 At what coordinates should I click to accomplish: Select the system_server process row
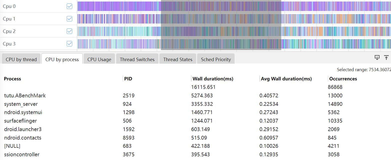pos(21,104)
